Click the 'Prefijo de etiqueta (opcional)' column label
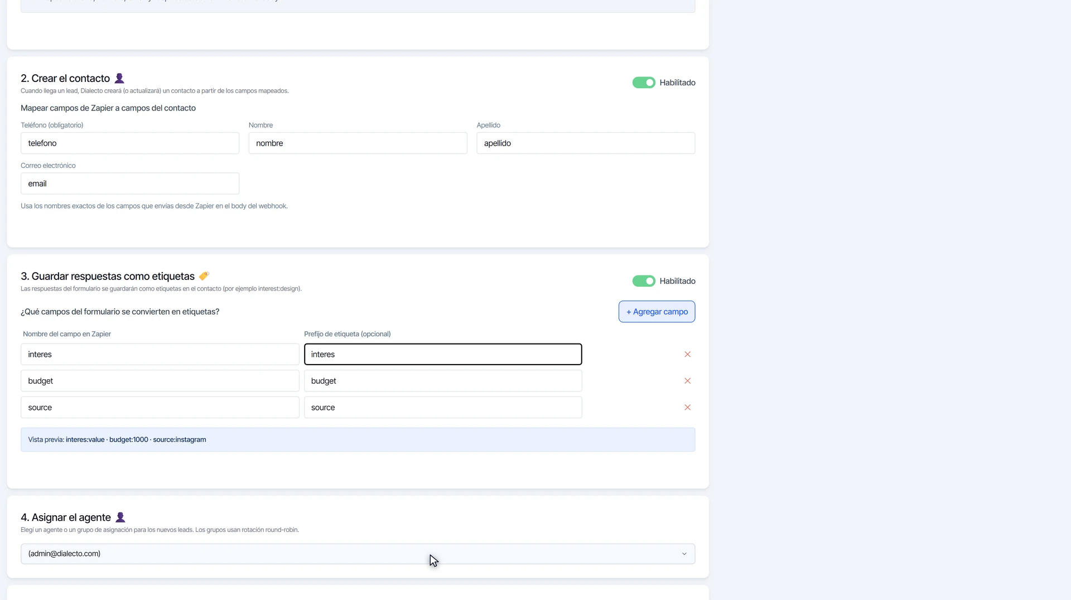The width and height of the screenshot is (1071, 600). [x=347, y=334]
